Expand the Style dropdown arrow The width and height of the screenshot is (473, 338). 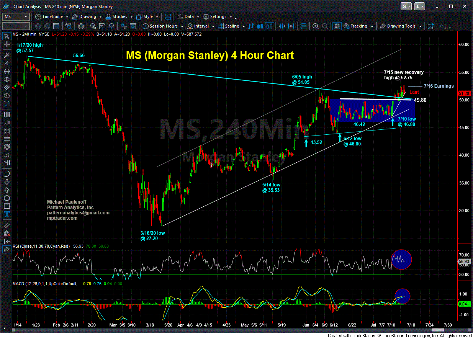click(158, 17)
